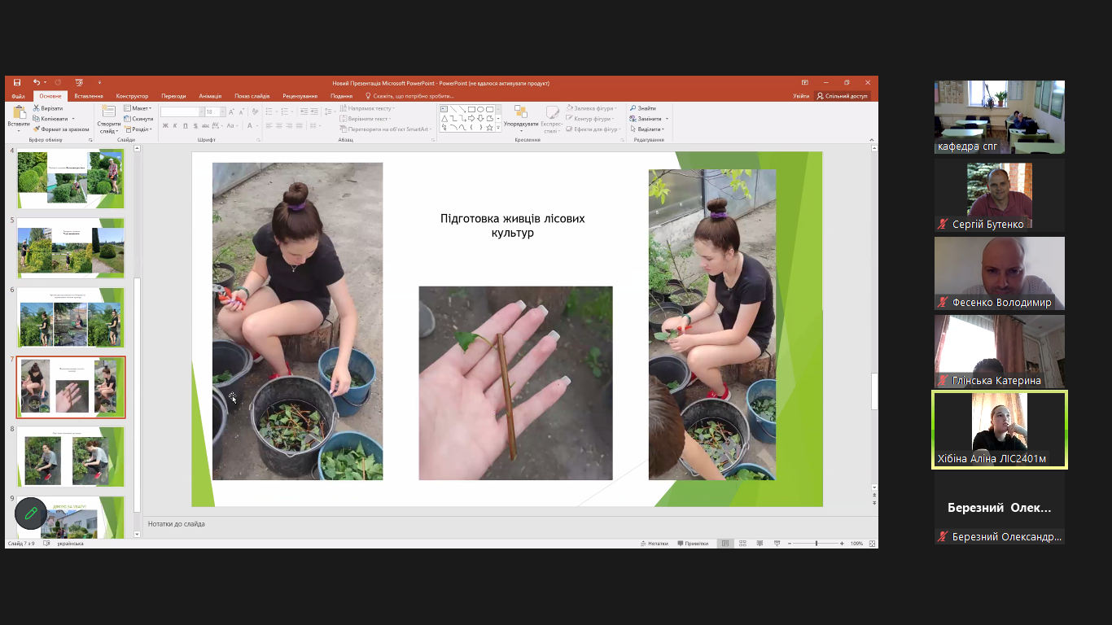
Task: Open the Вставлення ribbon tab
Action: pos(89,96)
